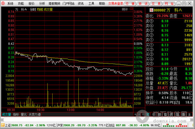Image resolution: width=195 pixels, height=129 pixels.
Task: Click the 卖③ row price 8.16
Action: pos(165,30)
